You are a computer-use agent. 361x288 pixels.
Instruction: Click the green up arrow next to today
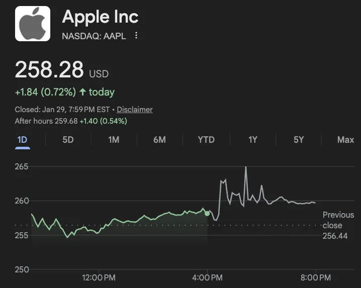pos(83,92)
